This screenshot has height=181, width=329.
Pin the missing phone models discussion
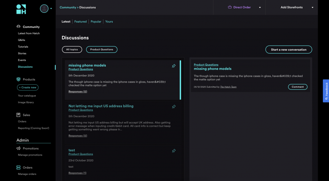174,66
